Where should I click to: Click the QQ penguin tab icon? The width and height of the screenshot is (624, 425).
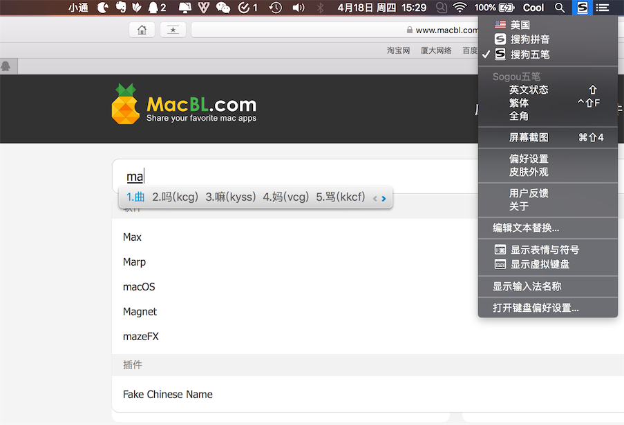click(6, 66)
